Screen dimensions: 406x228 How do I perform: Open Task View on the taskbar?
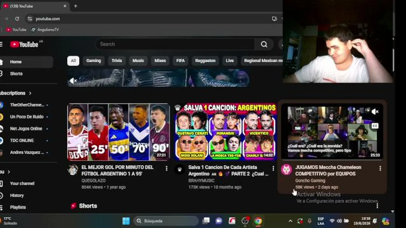coord(206,221)
